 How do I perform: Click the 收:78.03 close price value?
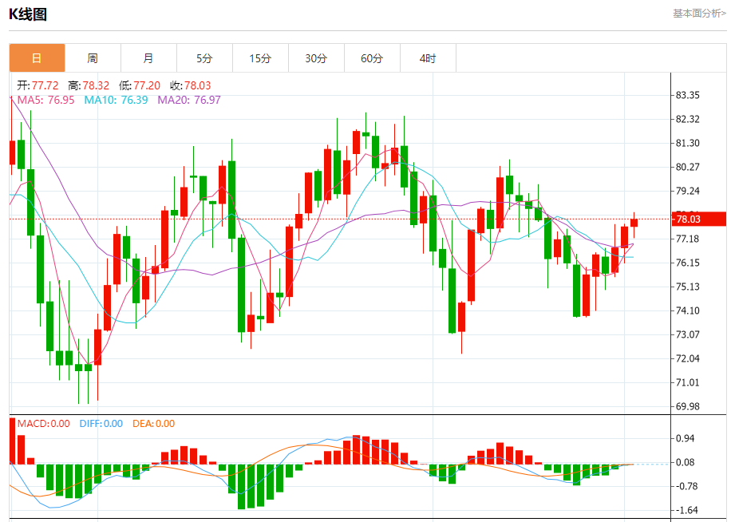point(190,85)
